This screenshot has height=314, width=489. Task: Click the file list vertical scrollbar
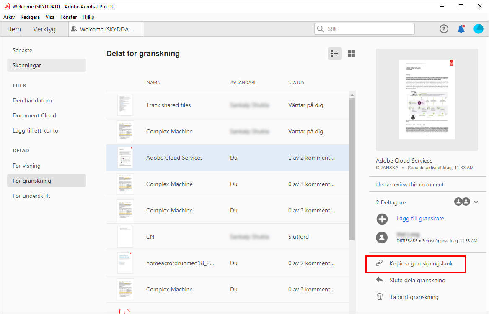(x=352, y=169)
